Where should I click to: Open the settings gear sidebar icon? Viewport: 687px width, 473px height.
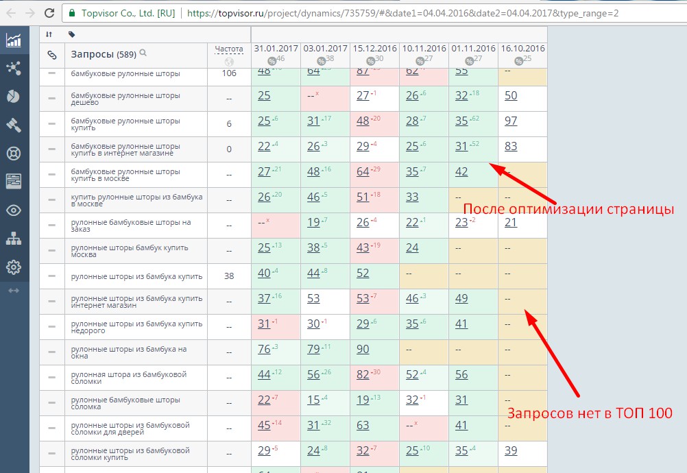tap(14, 267)
